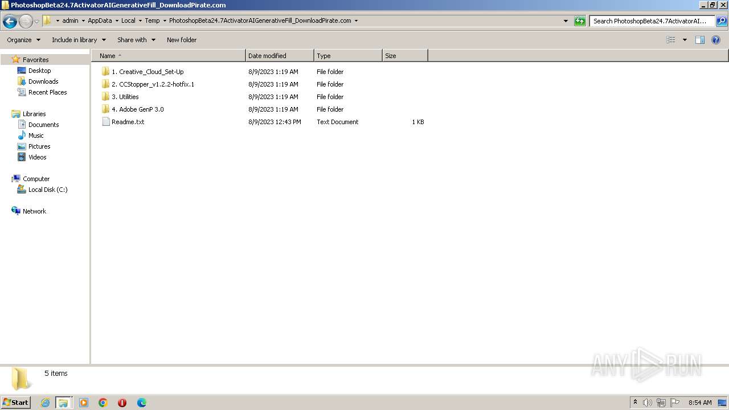Open the More view options arrow
Image resolution: width=729 pixels, height=410 pixels.
pyautogui.click(x=685, y=40)
